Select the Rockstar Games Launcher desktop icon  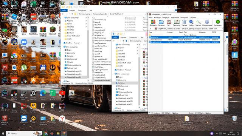point(33,107)
